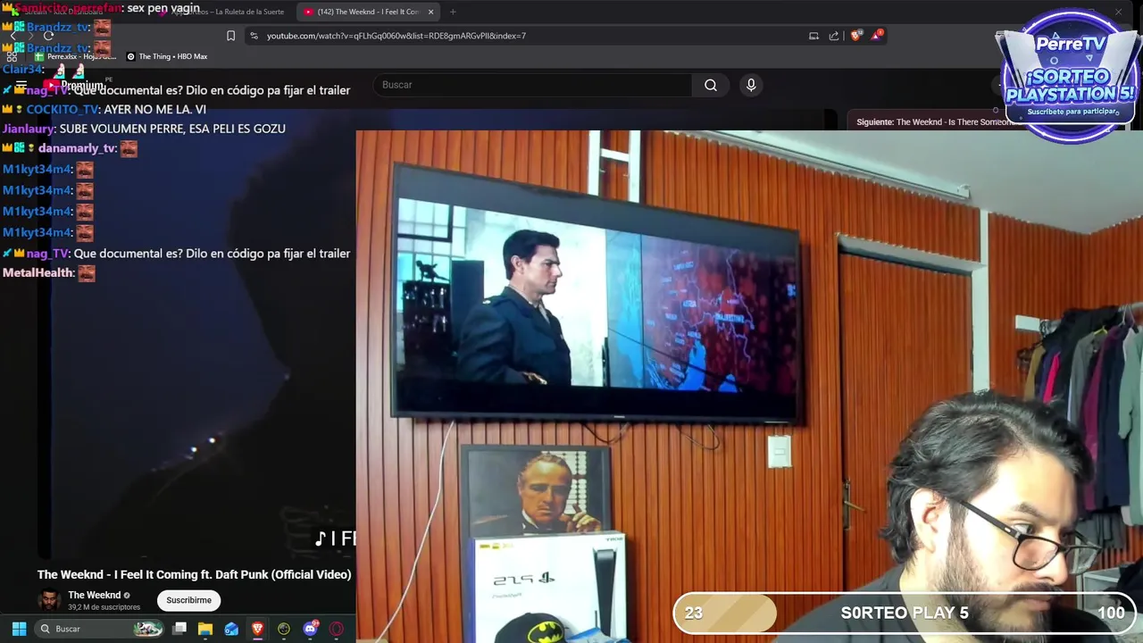The width and height of the screenshot is (1143, 643).
Task: Click the install/cast screen icon in address bar
Action: (x=813, y=36)
